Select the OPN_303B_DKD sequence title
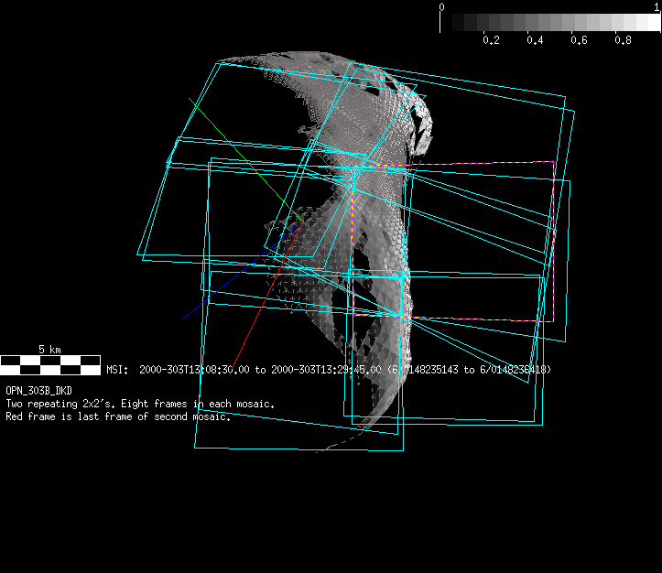The image size is (662, 573). (38, 390)
